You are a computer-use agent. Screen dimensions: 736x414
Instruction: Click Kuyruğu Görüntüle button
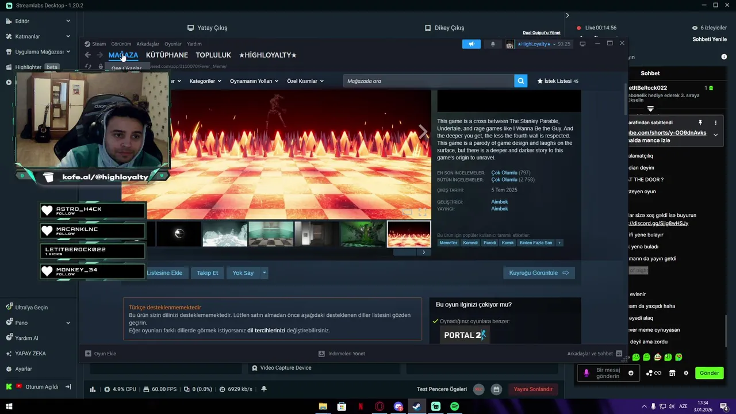[x=539, y=273]
